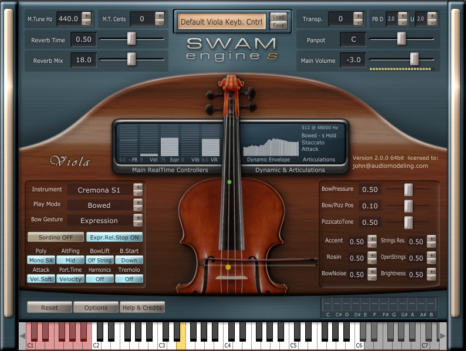Image resolution: width=466 pixels, height=351 pixels.
Task: Step Play Mode forward with plus button
Action: (137, 202)
